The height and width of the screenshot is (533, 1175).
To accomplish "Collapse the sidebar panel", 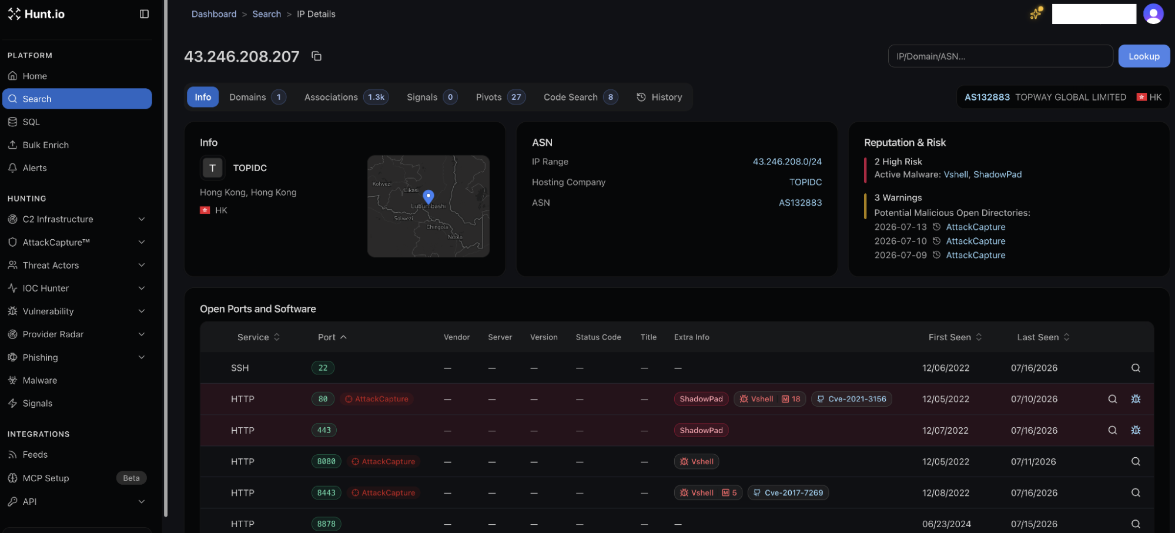I will coord(144,14).
